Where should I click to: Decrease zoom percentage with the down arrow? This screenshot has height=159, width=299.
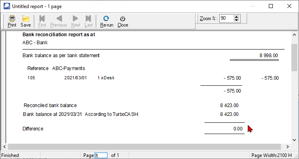(237, 20)
